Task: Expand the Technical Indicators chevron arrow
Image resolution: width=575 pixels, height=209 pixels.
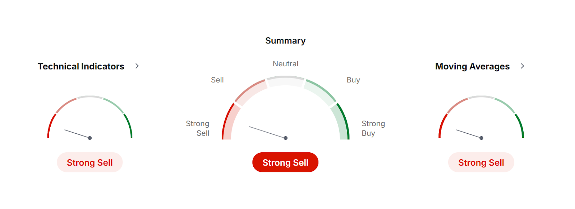Action: pyautogui.click(x=137, y=66)
